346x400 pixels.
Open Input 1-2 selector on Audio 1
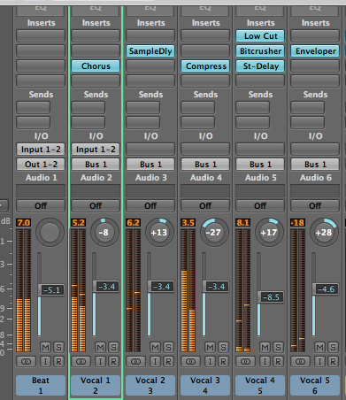pos(41,150)
